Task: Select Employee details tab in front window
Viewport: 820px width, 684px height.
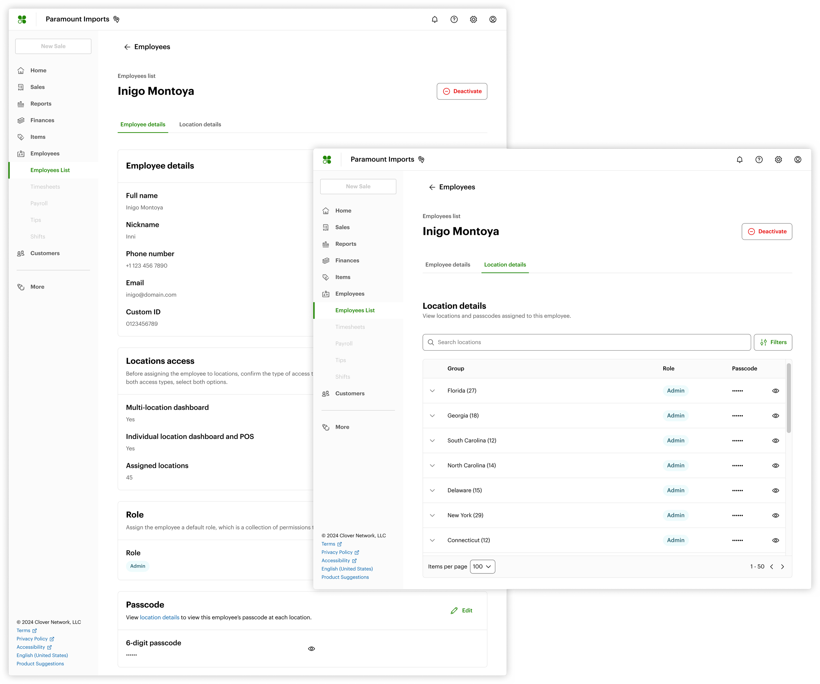Action: (x=447, y=265)
